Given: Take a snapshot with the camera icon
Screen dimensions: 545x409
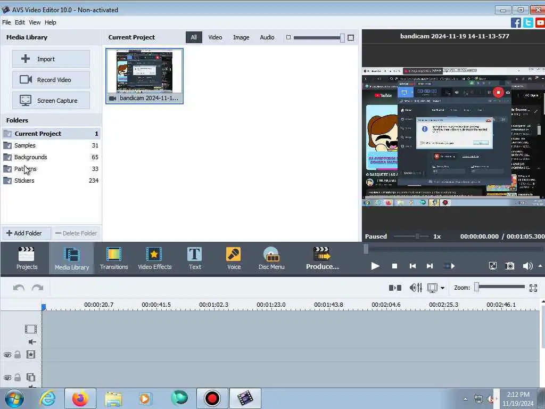Looking at the screenshot, I should point(509,266).
